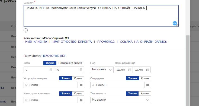Image resolution: width=199 pixels, height=106 pixels.
Task: Set Сотрудник filter to 'Только'
Action: [x=132, y=78]
